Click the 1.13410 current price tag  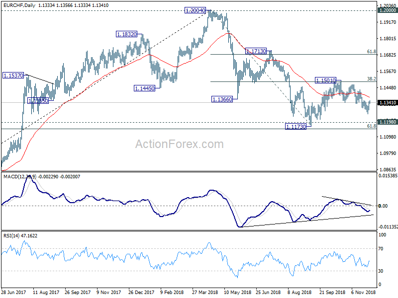[x=388, y=103]
